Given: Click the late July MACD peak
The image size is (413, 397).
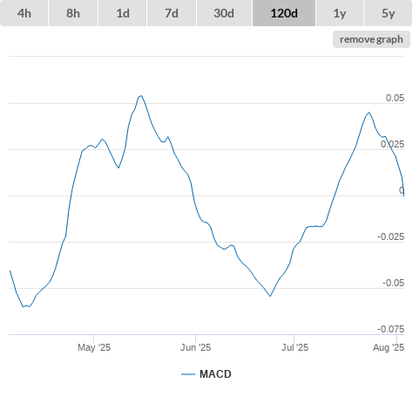Looking at the screenshot, I should pyautogui.click(x=369, y=113).
